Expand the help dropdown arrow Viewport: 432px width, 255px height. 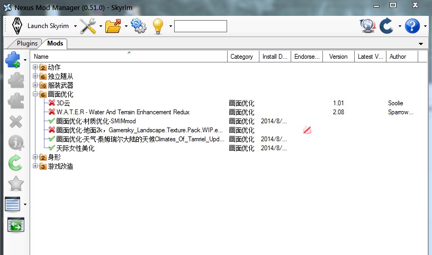pos(425,26)
